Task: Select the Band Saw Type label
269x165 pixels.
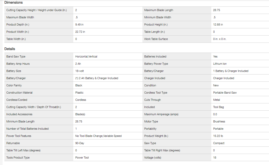Action: pyautogui.click(x=16, y=56)
